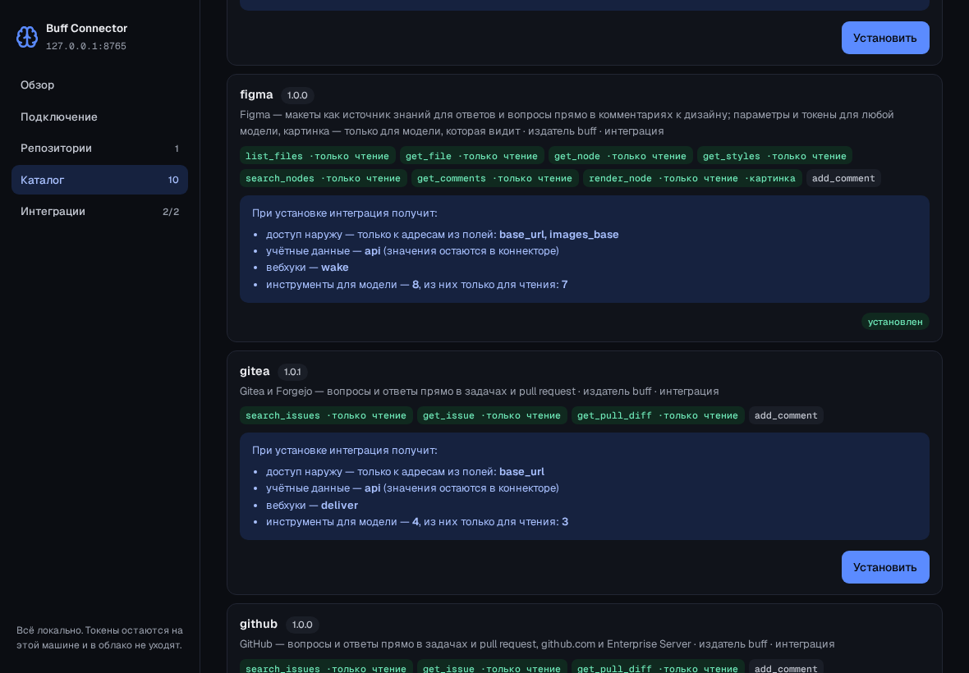
Task: Click the deliver webhook name in gitea
Action: pyautogui.click(x=339, y=505)
